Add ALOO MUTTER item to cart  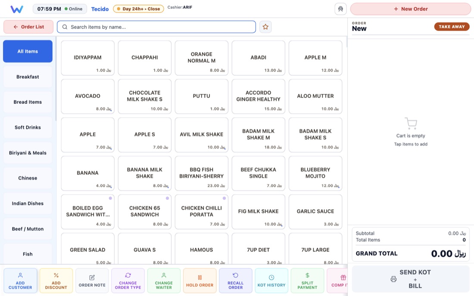pyautogui.click(x=315, y=97)
